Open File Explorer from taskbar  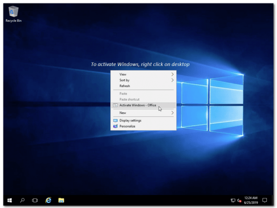[61, 200]
